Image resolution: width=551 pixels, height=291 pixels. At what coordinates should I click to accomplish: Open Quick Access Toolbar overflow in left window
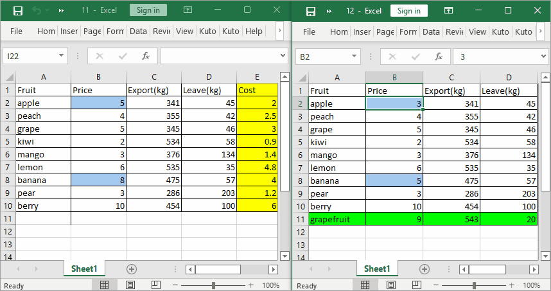[61, 11]
